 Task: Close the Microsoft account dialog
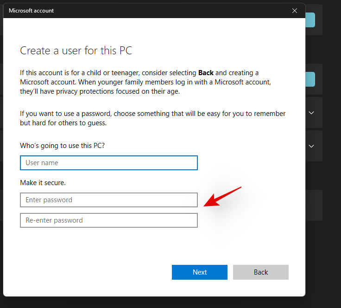[x=295, y=11]
